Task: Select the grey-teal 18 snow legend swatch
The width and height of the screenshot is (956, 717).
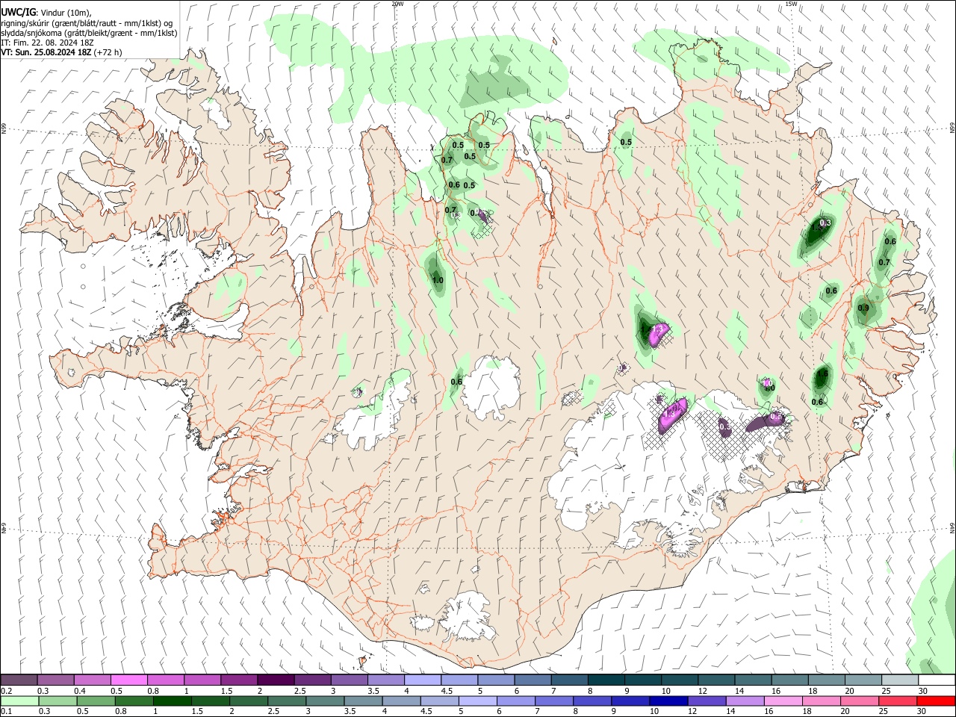Action: pyautogui.click(x=827, y=680)
